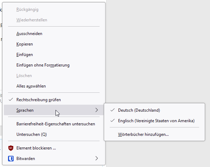Image resolution: width=210 pixels, height=167 pixels.
Task: Click the greyed-out Rückgängig item
Action: (x=54, y=9)
